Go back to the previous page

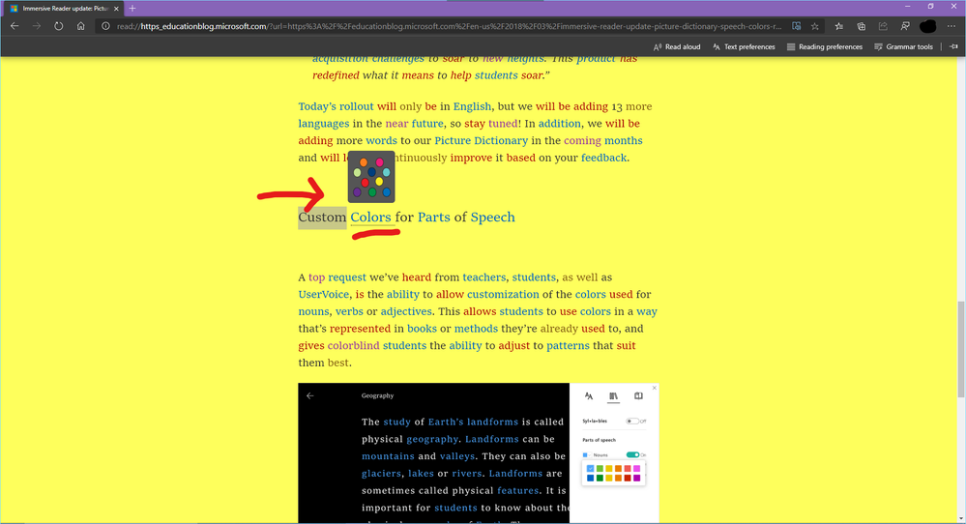coord(15,26)
